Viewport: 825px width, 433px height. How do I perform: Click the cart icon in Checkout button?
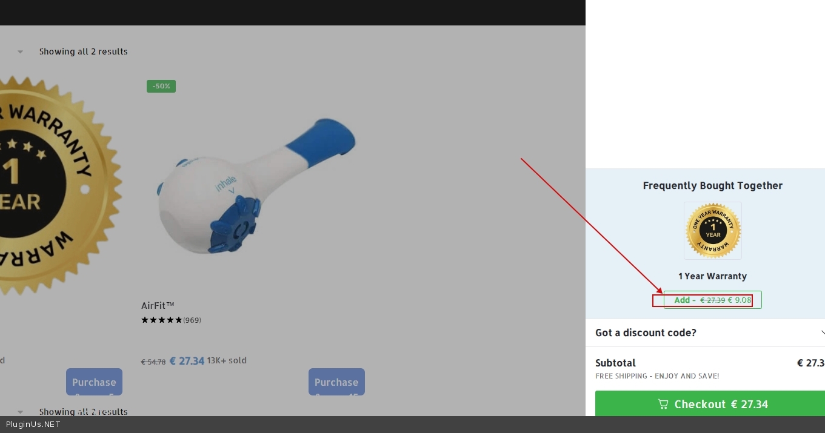click(x=663, y=404)
